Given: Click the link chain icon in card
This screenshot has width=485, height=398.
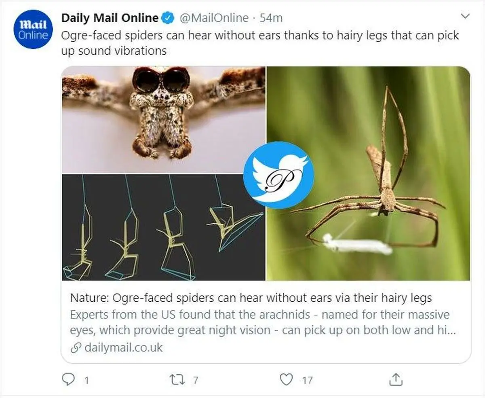Looking at the screenshot, I should click(76, 347).
